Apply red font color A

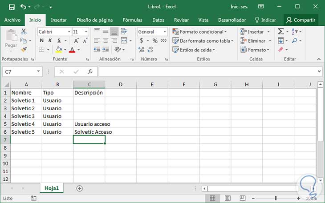72,50
